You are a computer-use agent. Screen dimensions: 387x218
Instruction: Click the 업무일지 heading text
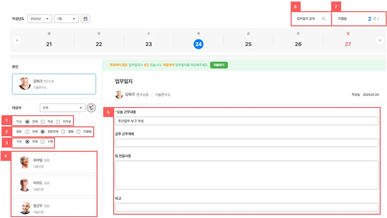(124, 81)
